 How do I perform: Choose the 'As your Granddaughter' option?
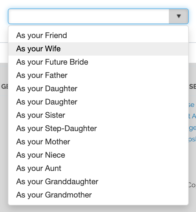pyautogui.click(x=57, y=182)
